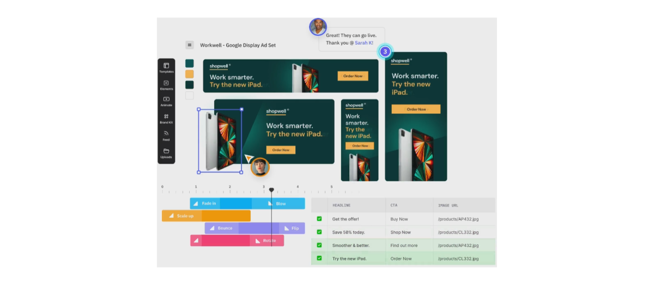Click the commenter avatar above the chat bubble
Viewport: 654px width, 284px height.
click(318, 27)
